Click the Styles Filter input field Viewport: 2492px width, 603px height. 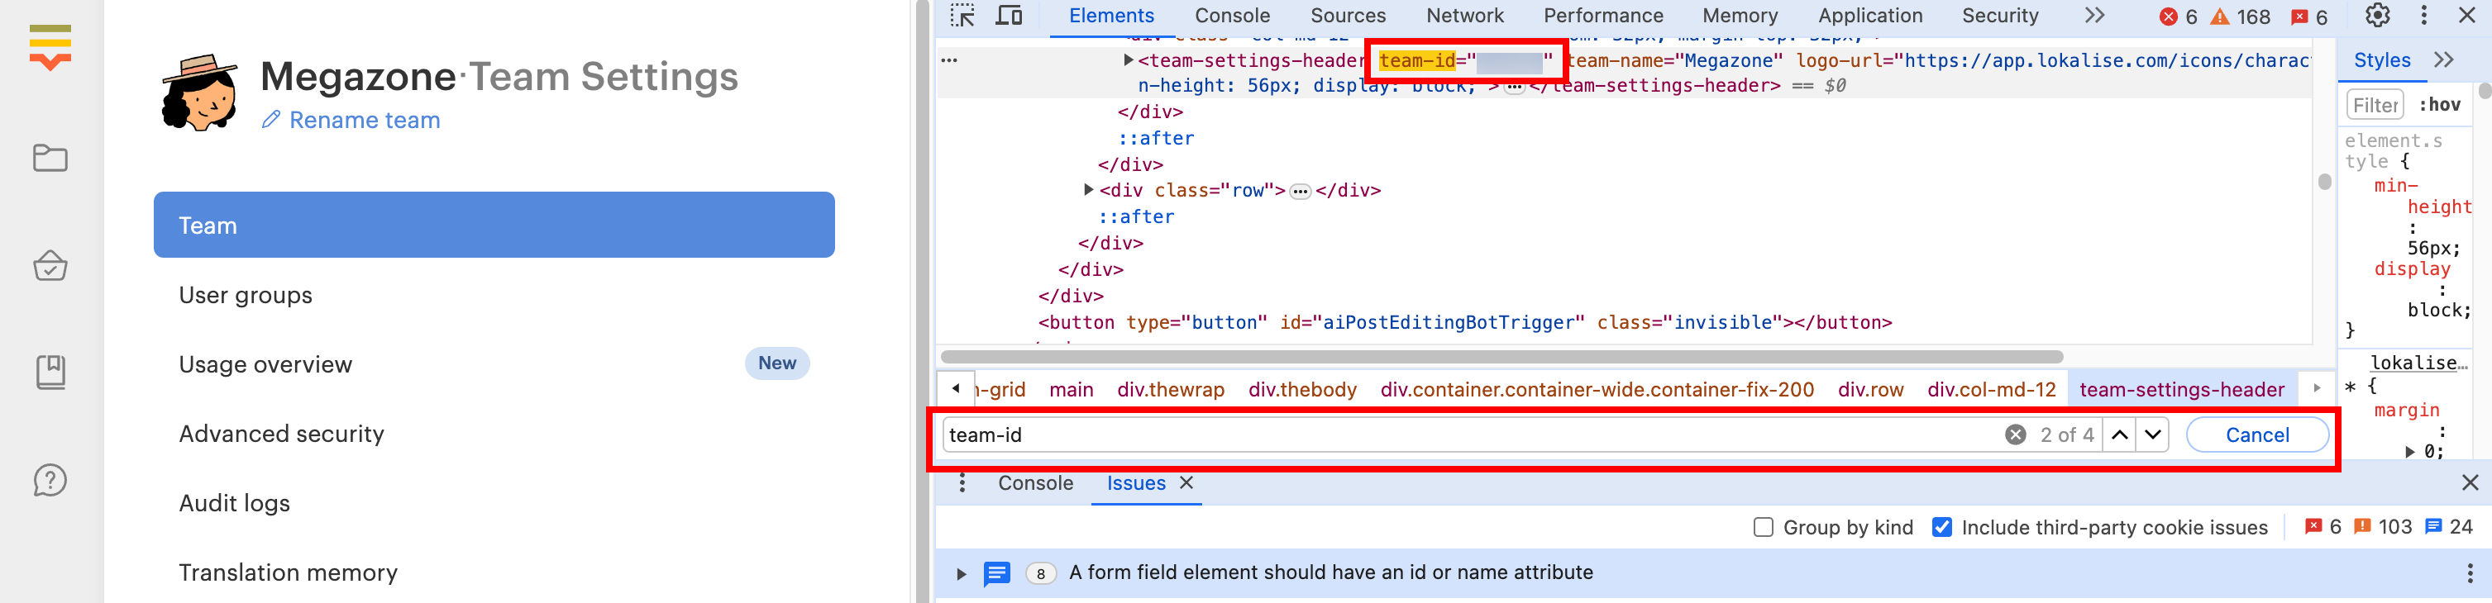click(x=2375, y=104)
